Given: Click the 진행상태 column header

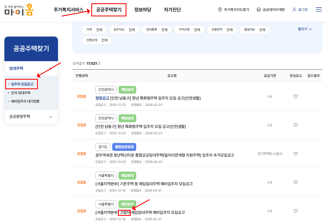Looking at the screenshot, I should [x=82, y=76].
